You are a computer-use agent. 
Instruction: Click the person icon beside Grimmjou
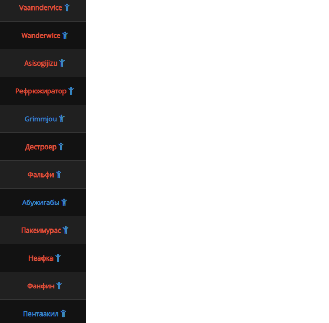[x=61, y=119]
